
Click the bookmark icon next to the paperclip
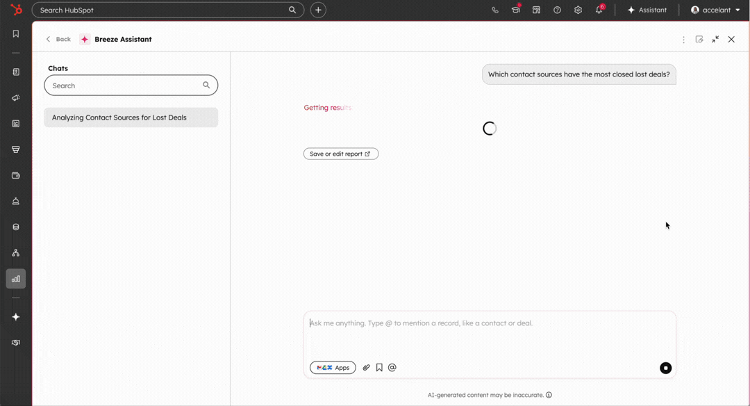378,367
